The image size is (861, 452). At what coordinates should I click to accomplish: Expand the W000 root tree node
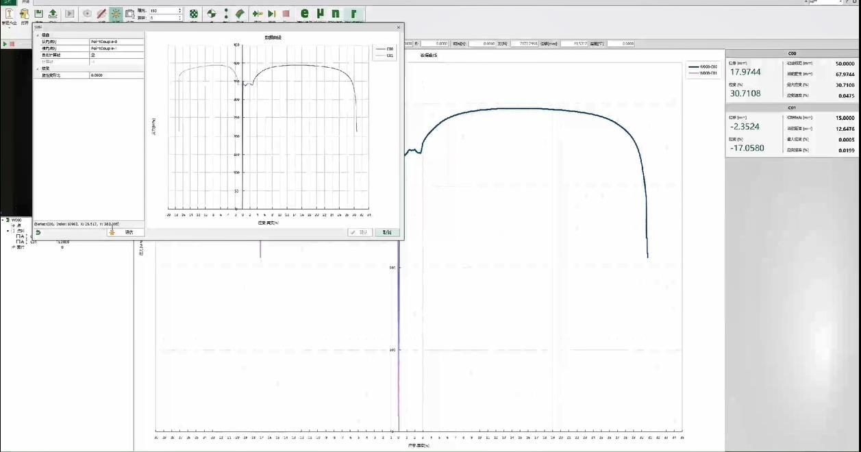click(3, 221)
